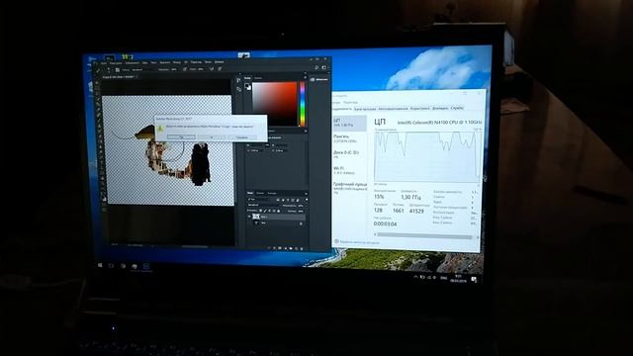The image size is (633, 356).
Task: Click the Нет button in Photoshop dialog
Action: (211, 137)
